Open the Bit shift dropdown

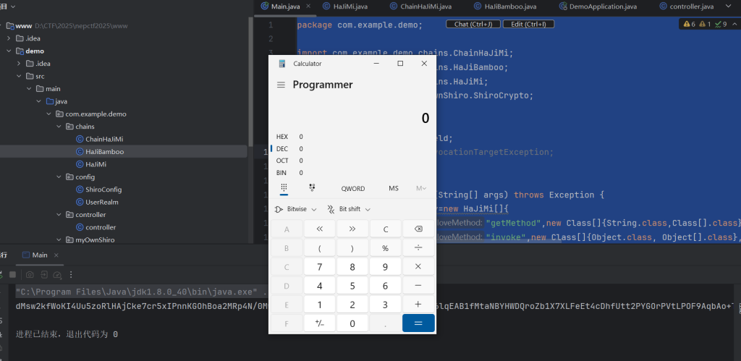click(349, 209)
